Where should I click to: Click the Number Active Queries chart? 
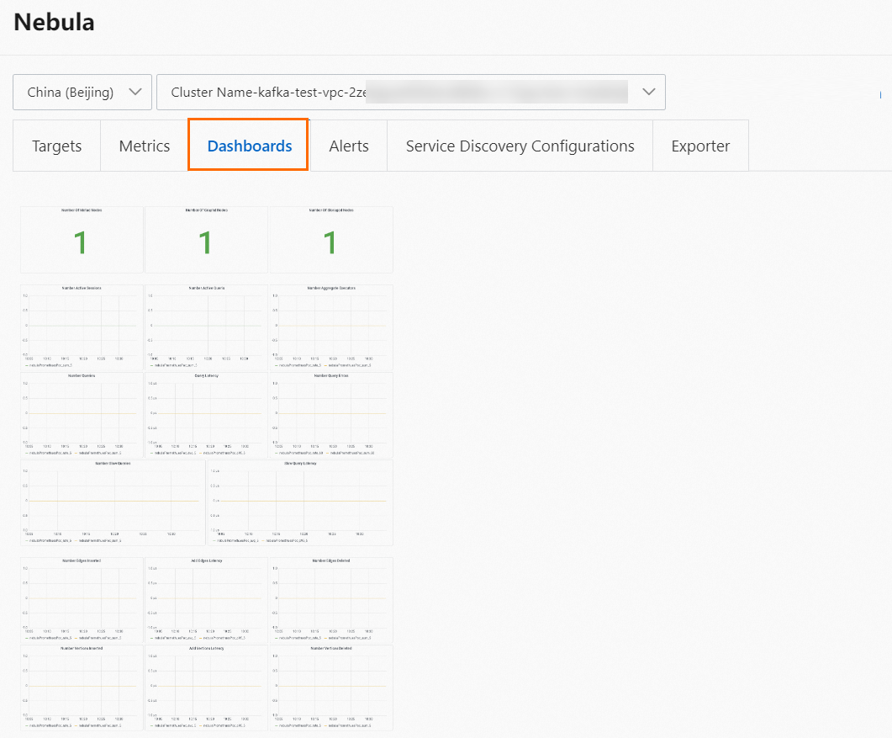(207, 327)
